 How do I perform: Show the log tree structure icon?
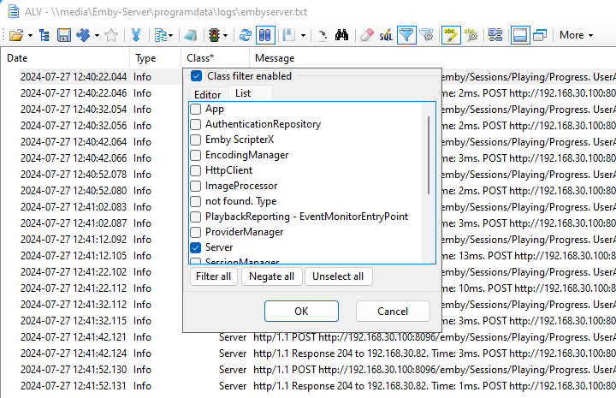(44, 35)
